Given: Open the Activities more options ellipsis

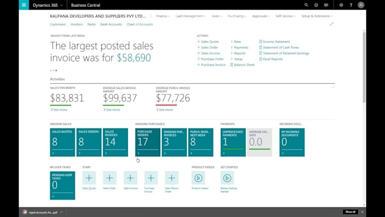Looking at the screenshot, I should click(333, 87).
